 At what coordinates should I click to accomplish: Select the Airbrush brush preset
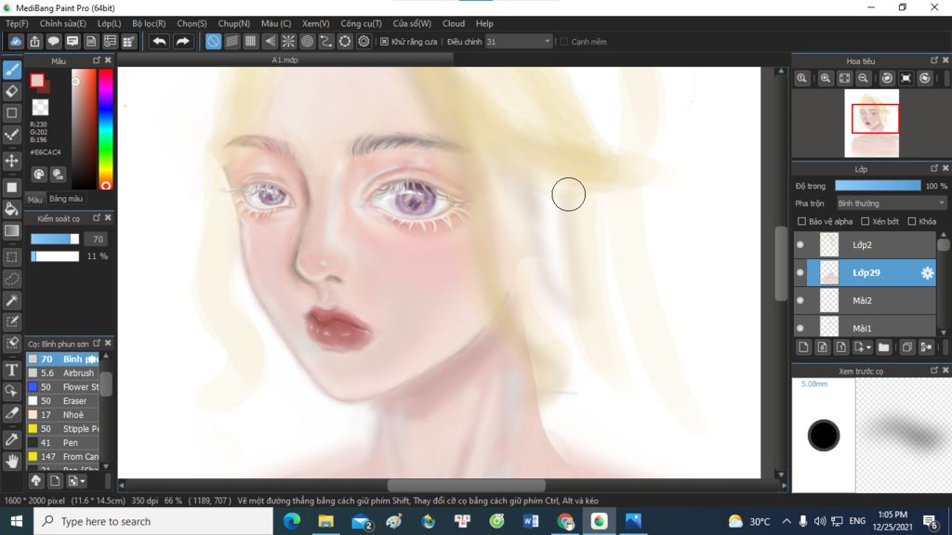tap(64, 373)
